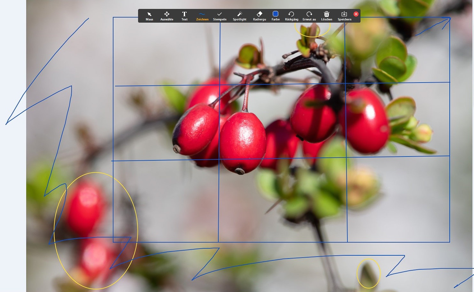Choose the Auswählen move tool
The image size is (474, 292).
tap(167, 16)
